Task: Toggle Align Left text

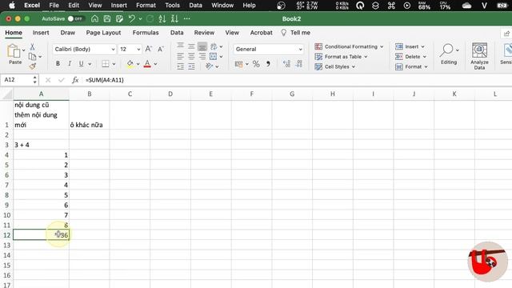Action: click(x=180, y=57)
